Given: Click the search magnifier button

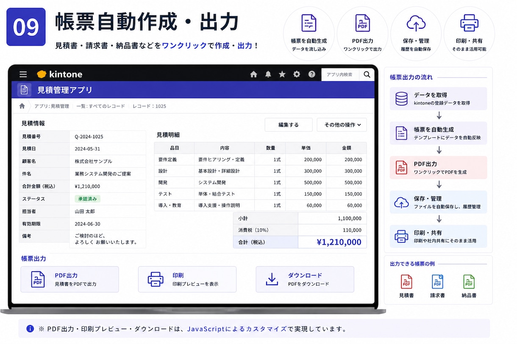Looking at the screenshot, I should pyautogui.click(x=367, y=74).
